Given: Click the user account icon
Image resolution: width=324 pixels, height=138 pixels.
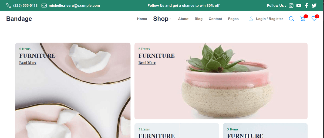Looking at the screenshot, I should tap(251, 19).
